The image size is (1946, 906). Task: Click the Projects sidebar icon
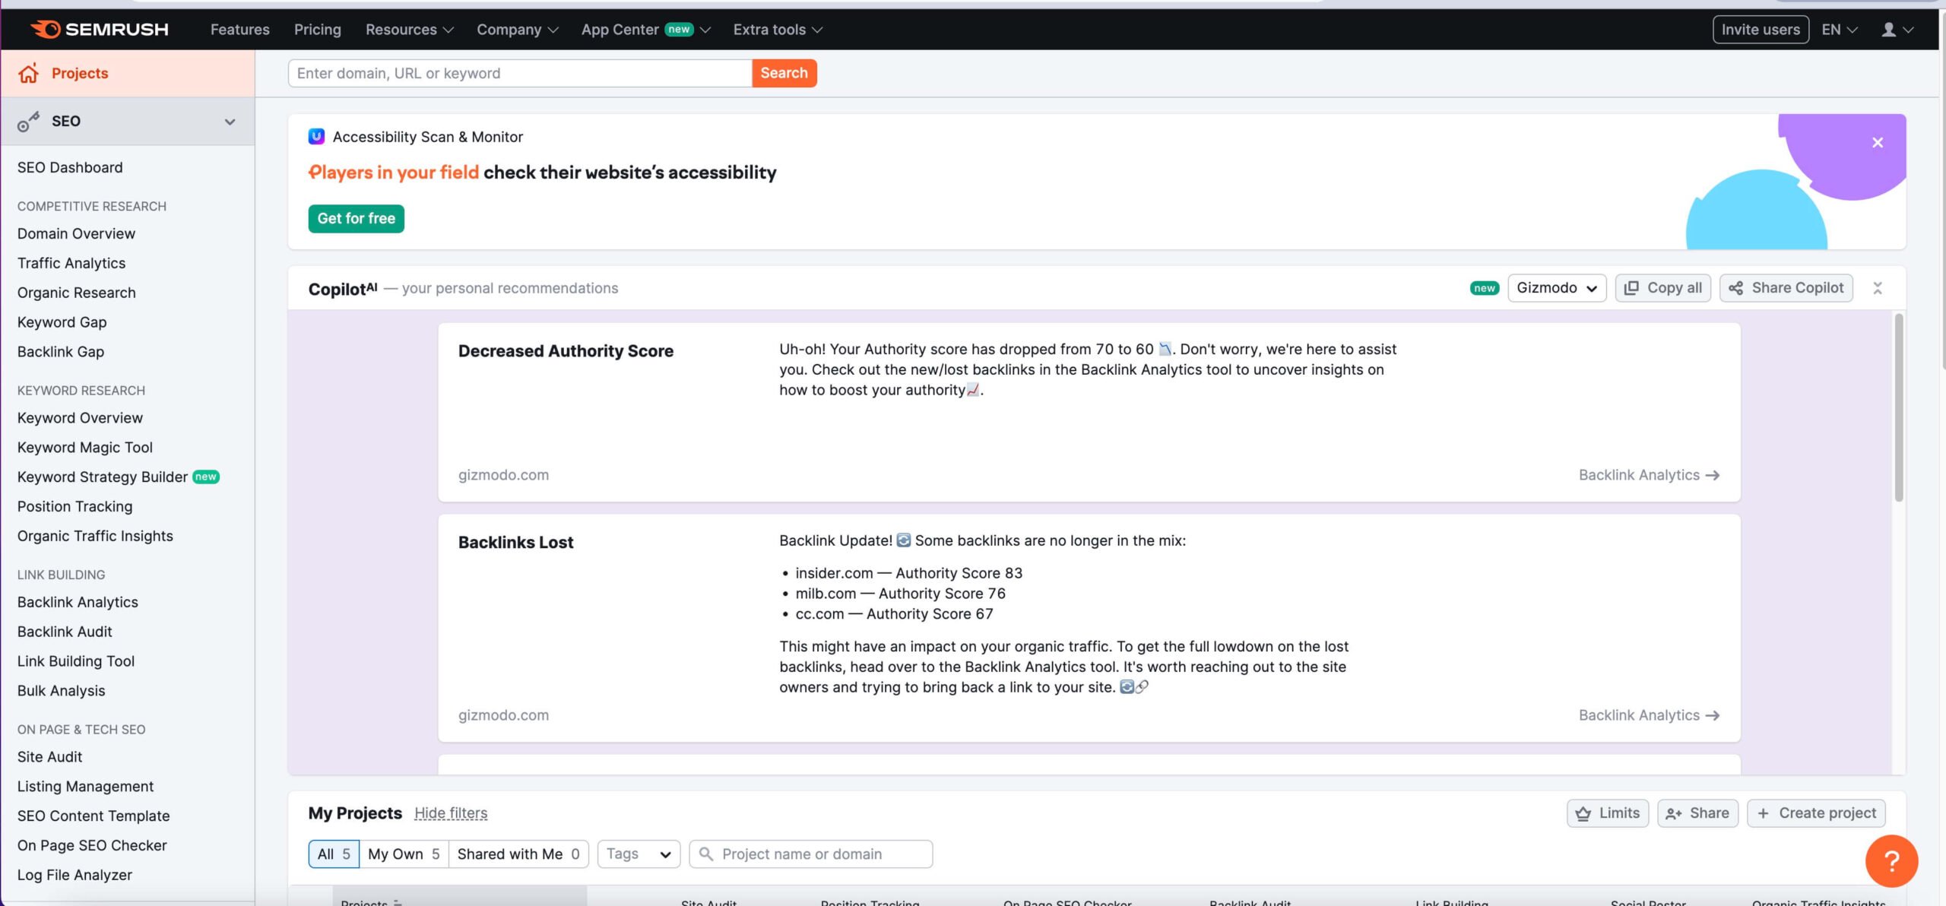[x=27, y=73]
